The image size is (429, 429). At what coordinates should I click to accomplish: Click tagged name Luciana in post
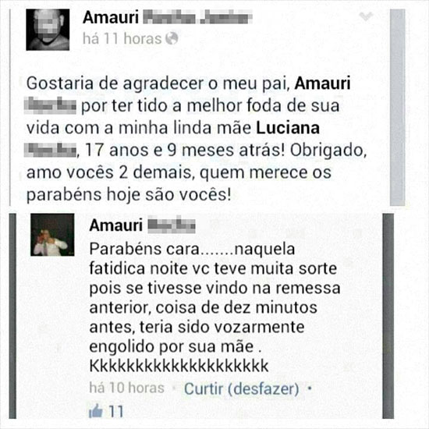[x=288, y=128]
